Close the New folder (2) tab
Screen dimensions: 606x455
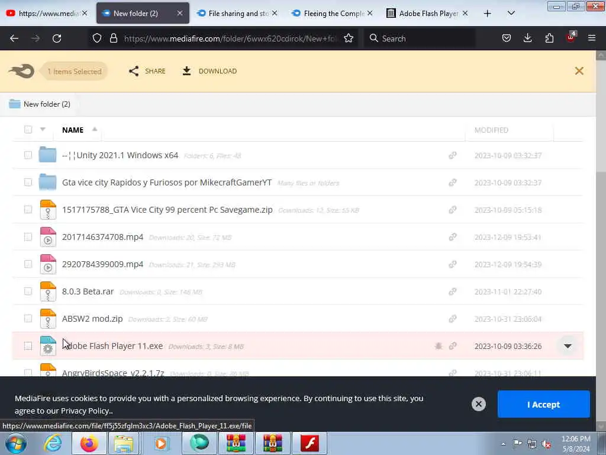180,13
